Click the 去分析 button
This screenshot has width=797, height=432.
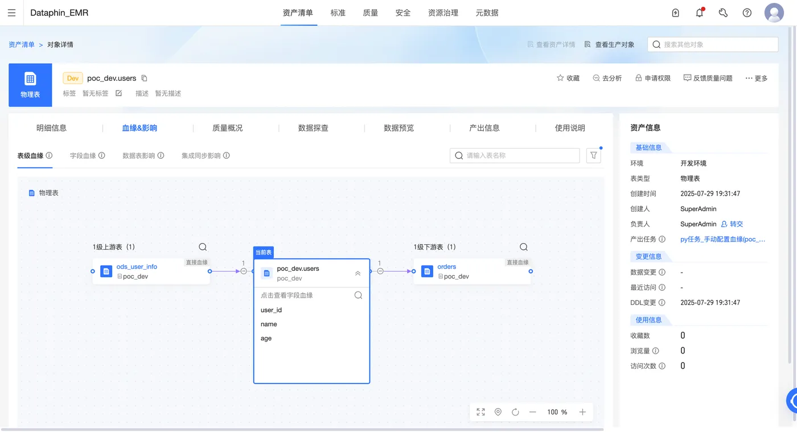click(x=607, y=78)
